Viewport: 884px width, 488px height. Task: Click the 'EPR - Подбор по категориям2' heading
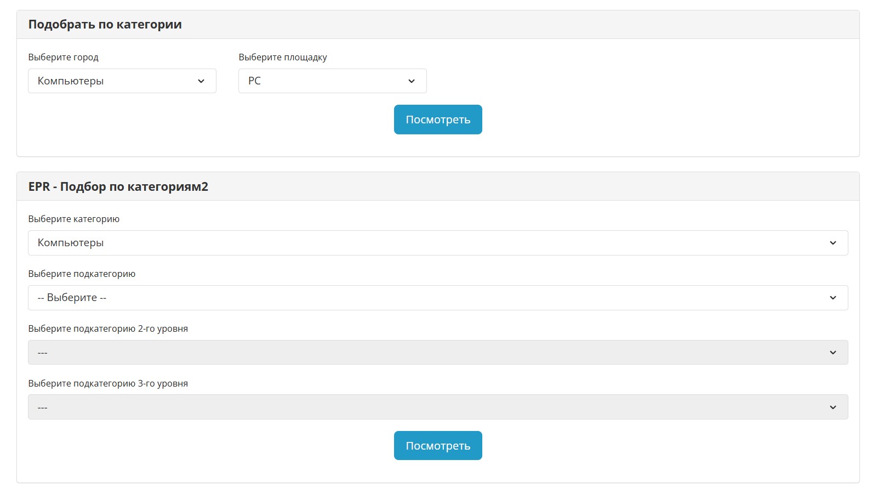(118, 187)
